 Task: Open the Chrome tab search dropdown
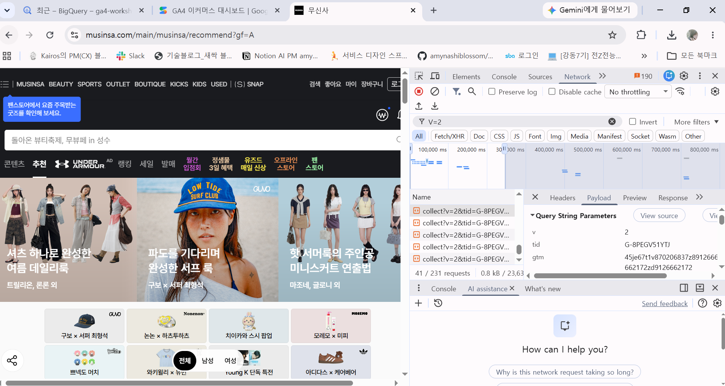(x=7, y=10)
